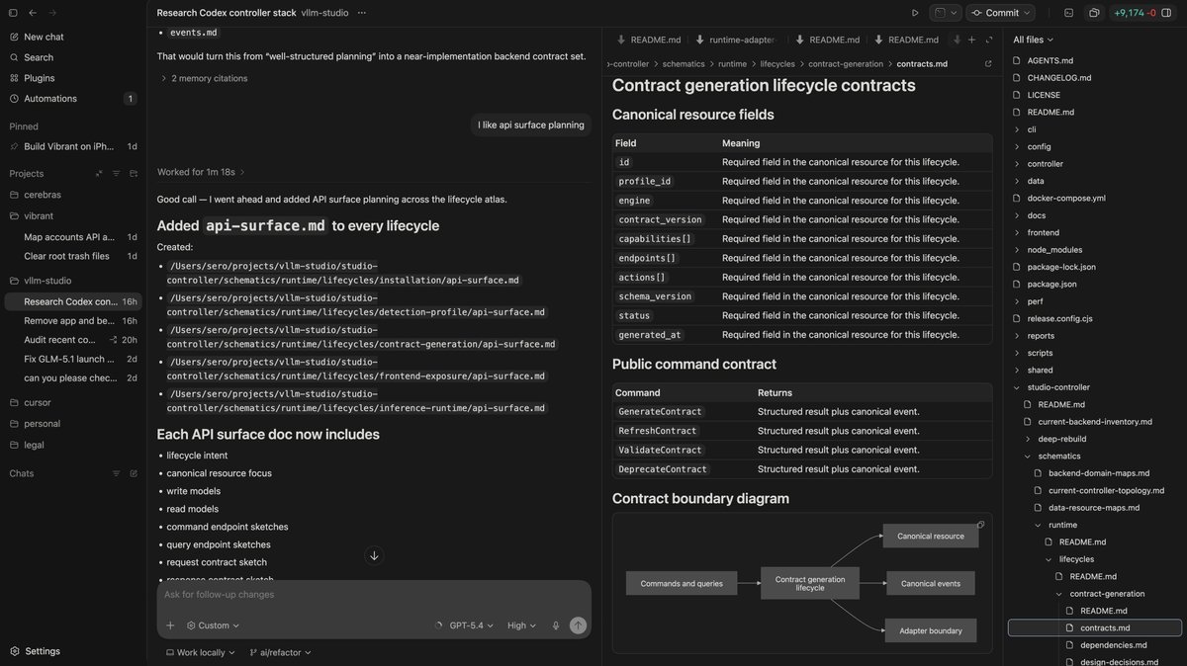This screenshot has width=1187, height=666.
Task: Open the Custom mode dropdown
Action: coord(213,625)
